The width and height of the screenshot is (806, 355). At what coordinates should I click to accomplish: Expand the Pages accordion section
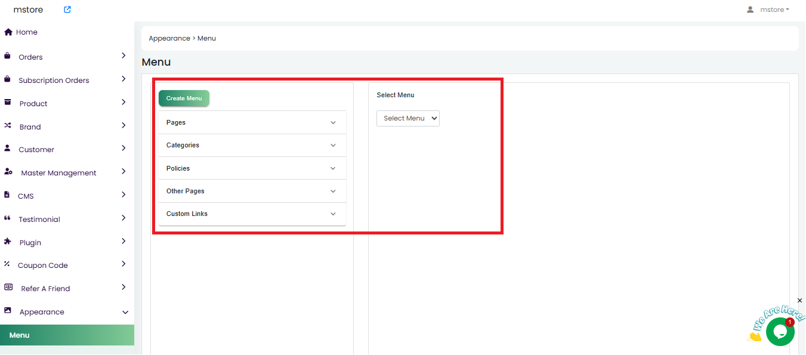coord(252,122)
